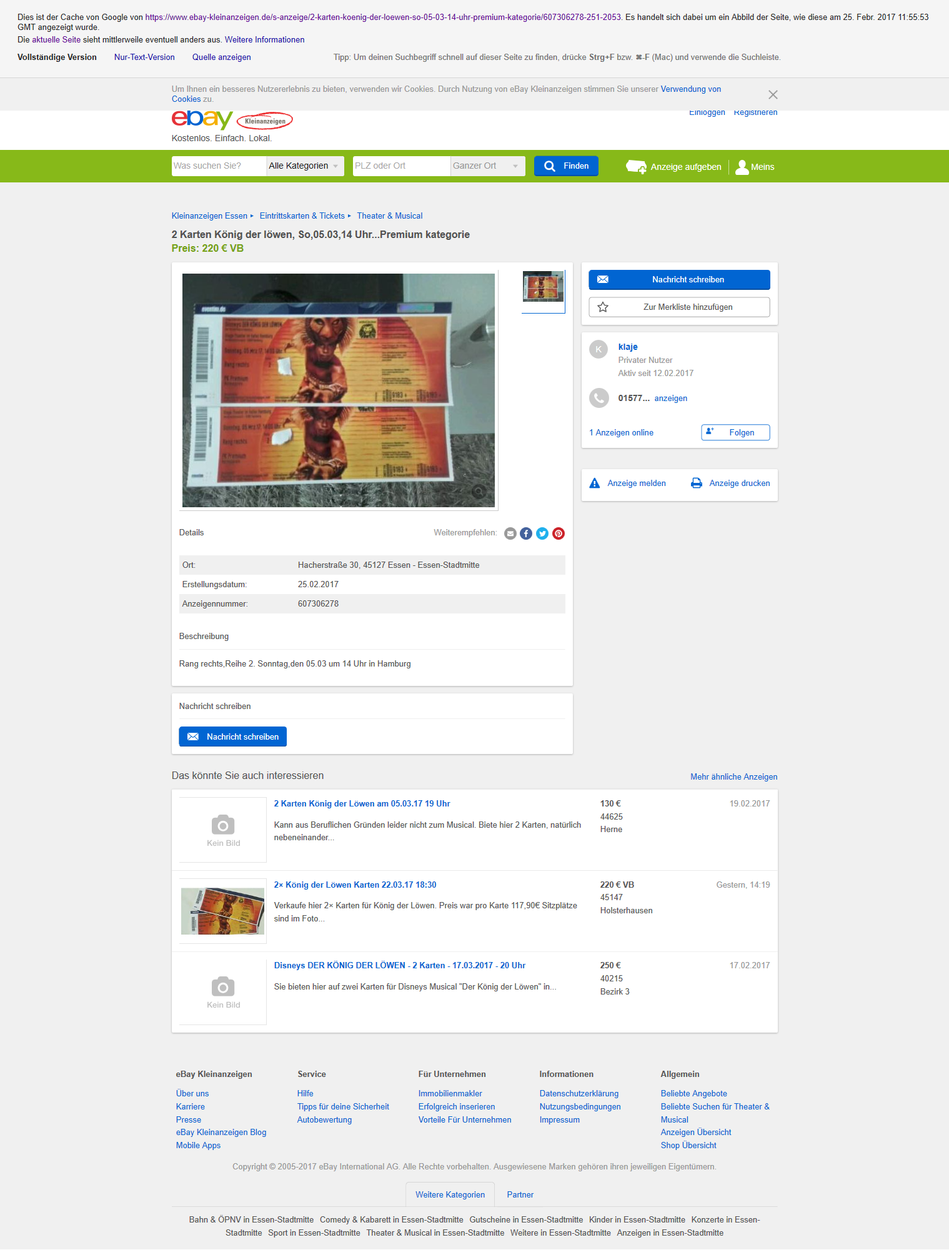The height and width of the screenshot is (1250, 949).
Task: Open ad Disneys DER KÖNIG DER LÖWEN 17.03.2017
Action: click(x=400, y=966)
